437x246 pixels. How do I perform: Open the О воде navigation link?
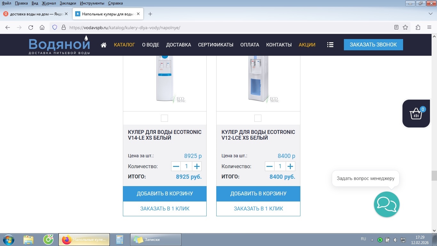pyautogui.click(x=151, y=45)
